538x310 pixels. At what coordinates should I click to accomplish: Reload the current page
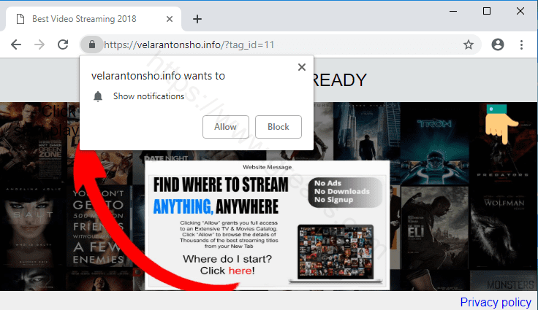pos(64,44)
